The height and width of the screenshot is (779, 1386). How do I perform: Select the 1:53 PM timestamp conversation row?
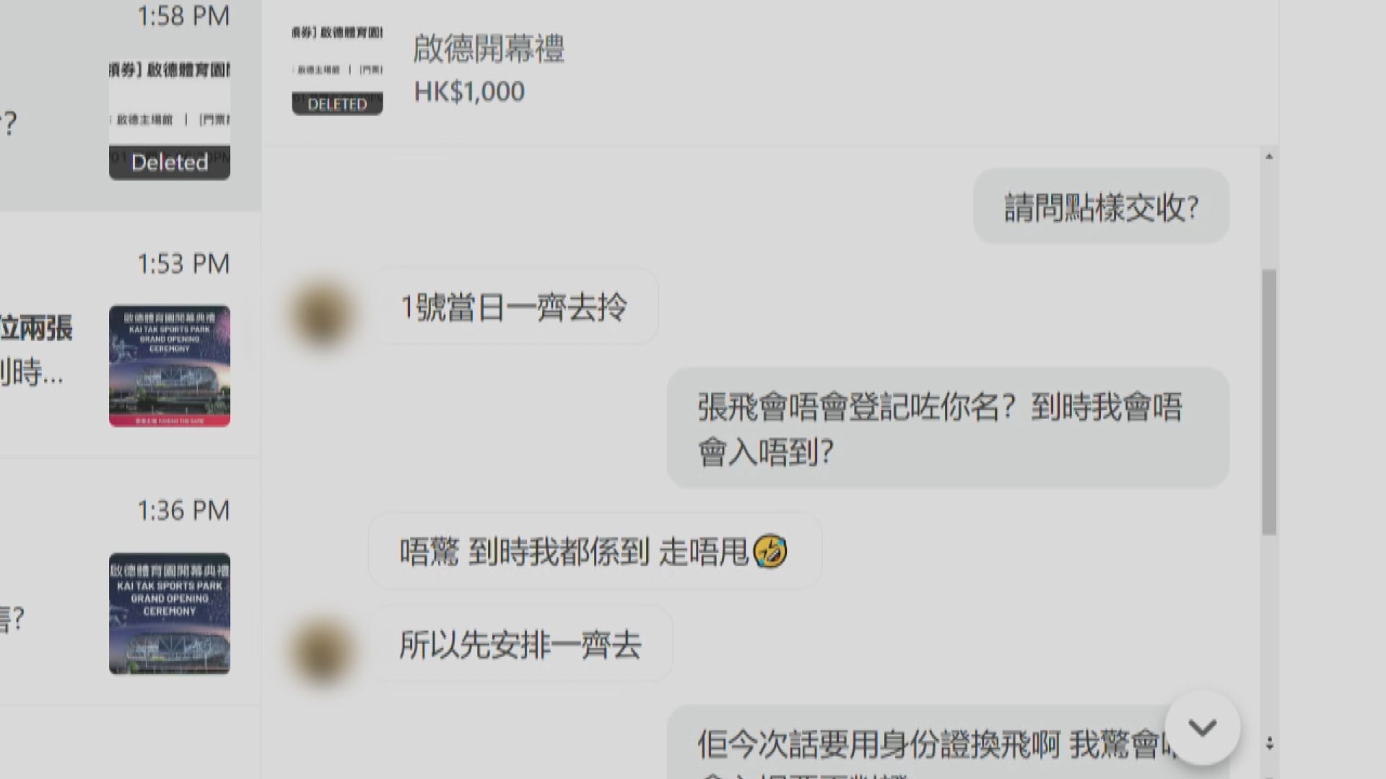pyautogui.click(x=130, y=335)
